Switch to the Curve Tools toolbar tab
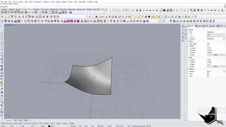 click(x=45, y=10)
